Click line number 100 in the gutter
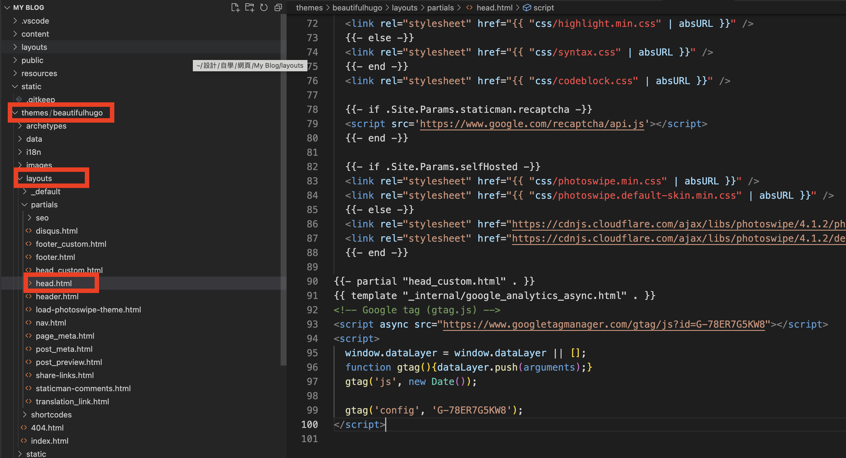 pos(309,425)
